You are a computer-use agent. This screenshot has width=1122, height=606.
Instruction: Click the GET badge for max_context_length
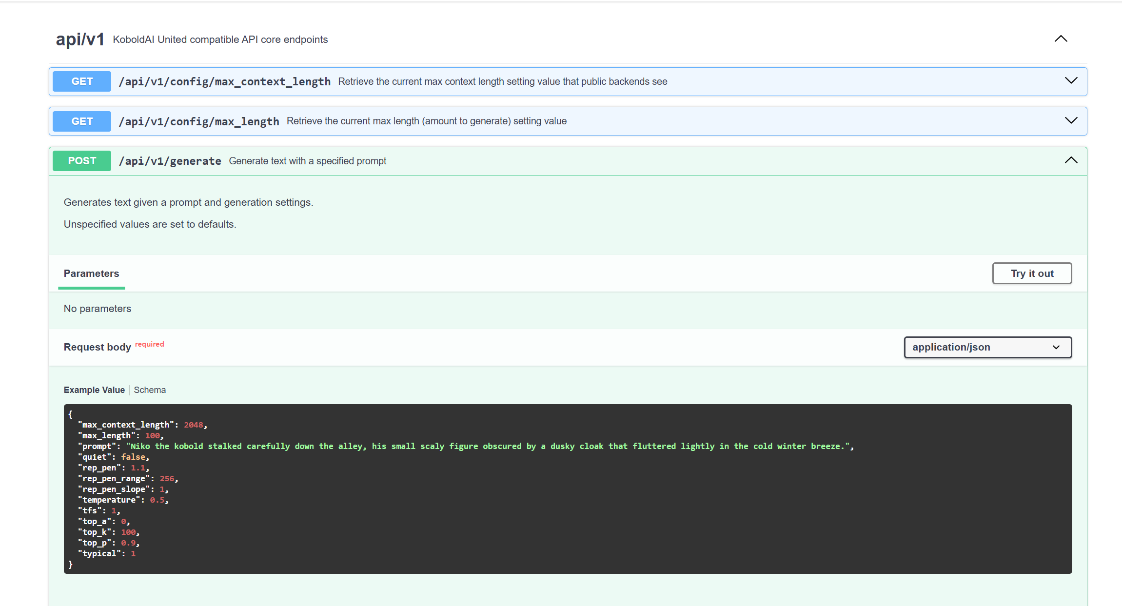(82, 81)
